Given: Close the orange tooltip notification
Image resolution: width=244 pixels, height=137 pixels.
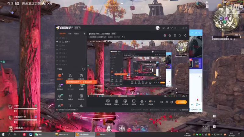Looking at the screenshot, I should pyautogui.click(x=95, y=82).
